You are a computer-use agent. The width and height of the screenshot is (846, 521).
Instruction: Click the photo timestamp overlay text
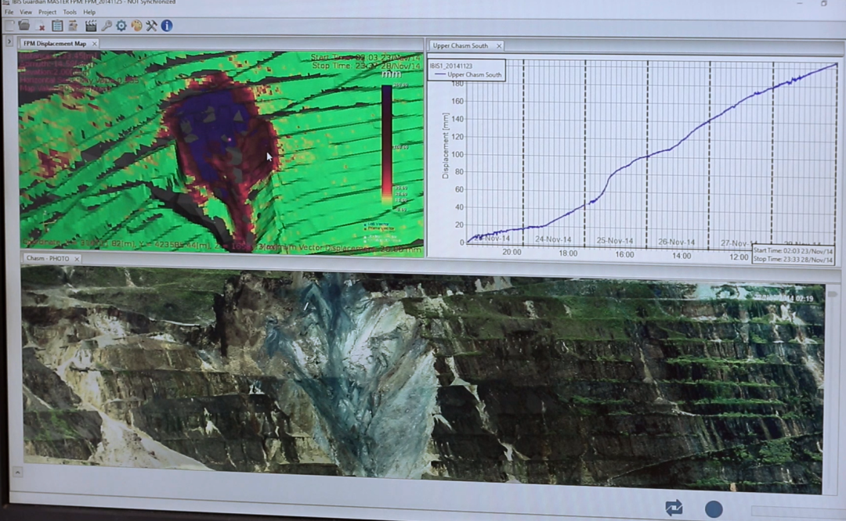click(783, 297)
